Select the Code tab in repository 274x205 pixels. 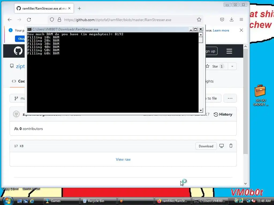18,81
